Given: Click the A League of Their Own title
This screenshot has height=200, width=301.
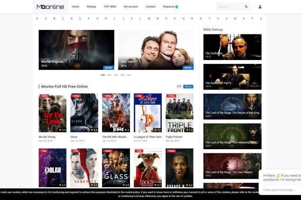Looking at the screenshot, I should (148, 137).
